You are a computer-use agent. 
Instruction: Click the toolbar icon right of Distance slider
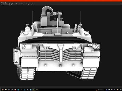(29, 4)
